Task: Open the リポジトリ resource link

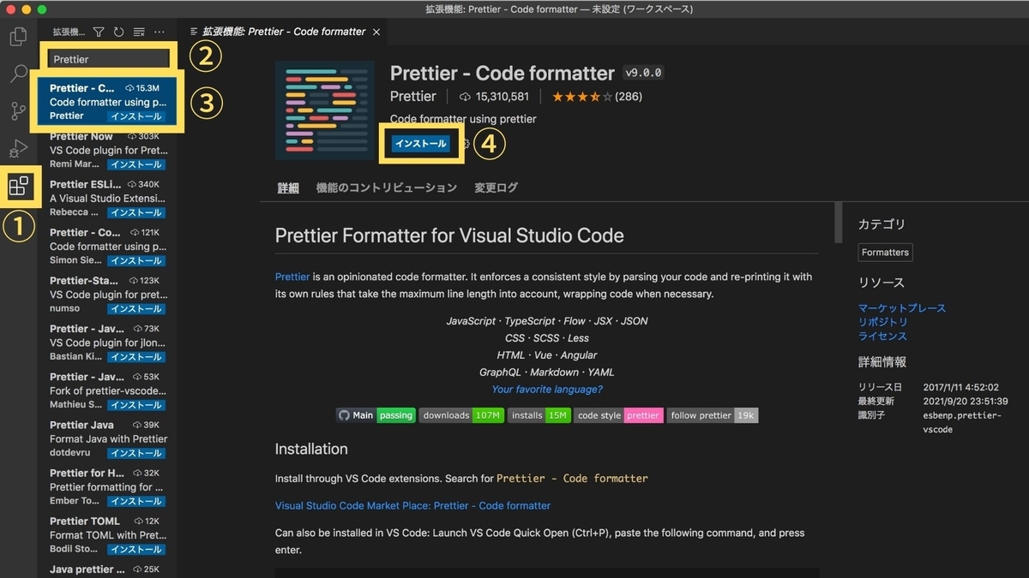Action: click(883, 322)
